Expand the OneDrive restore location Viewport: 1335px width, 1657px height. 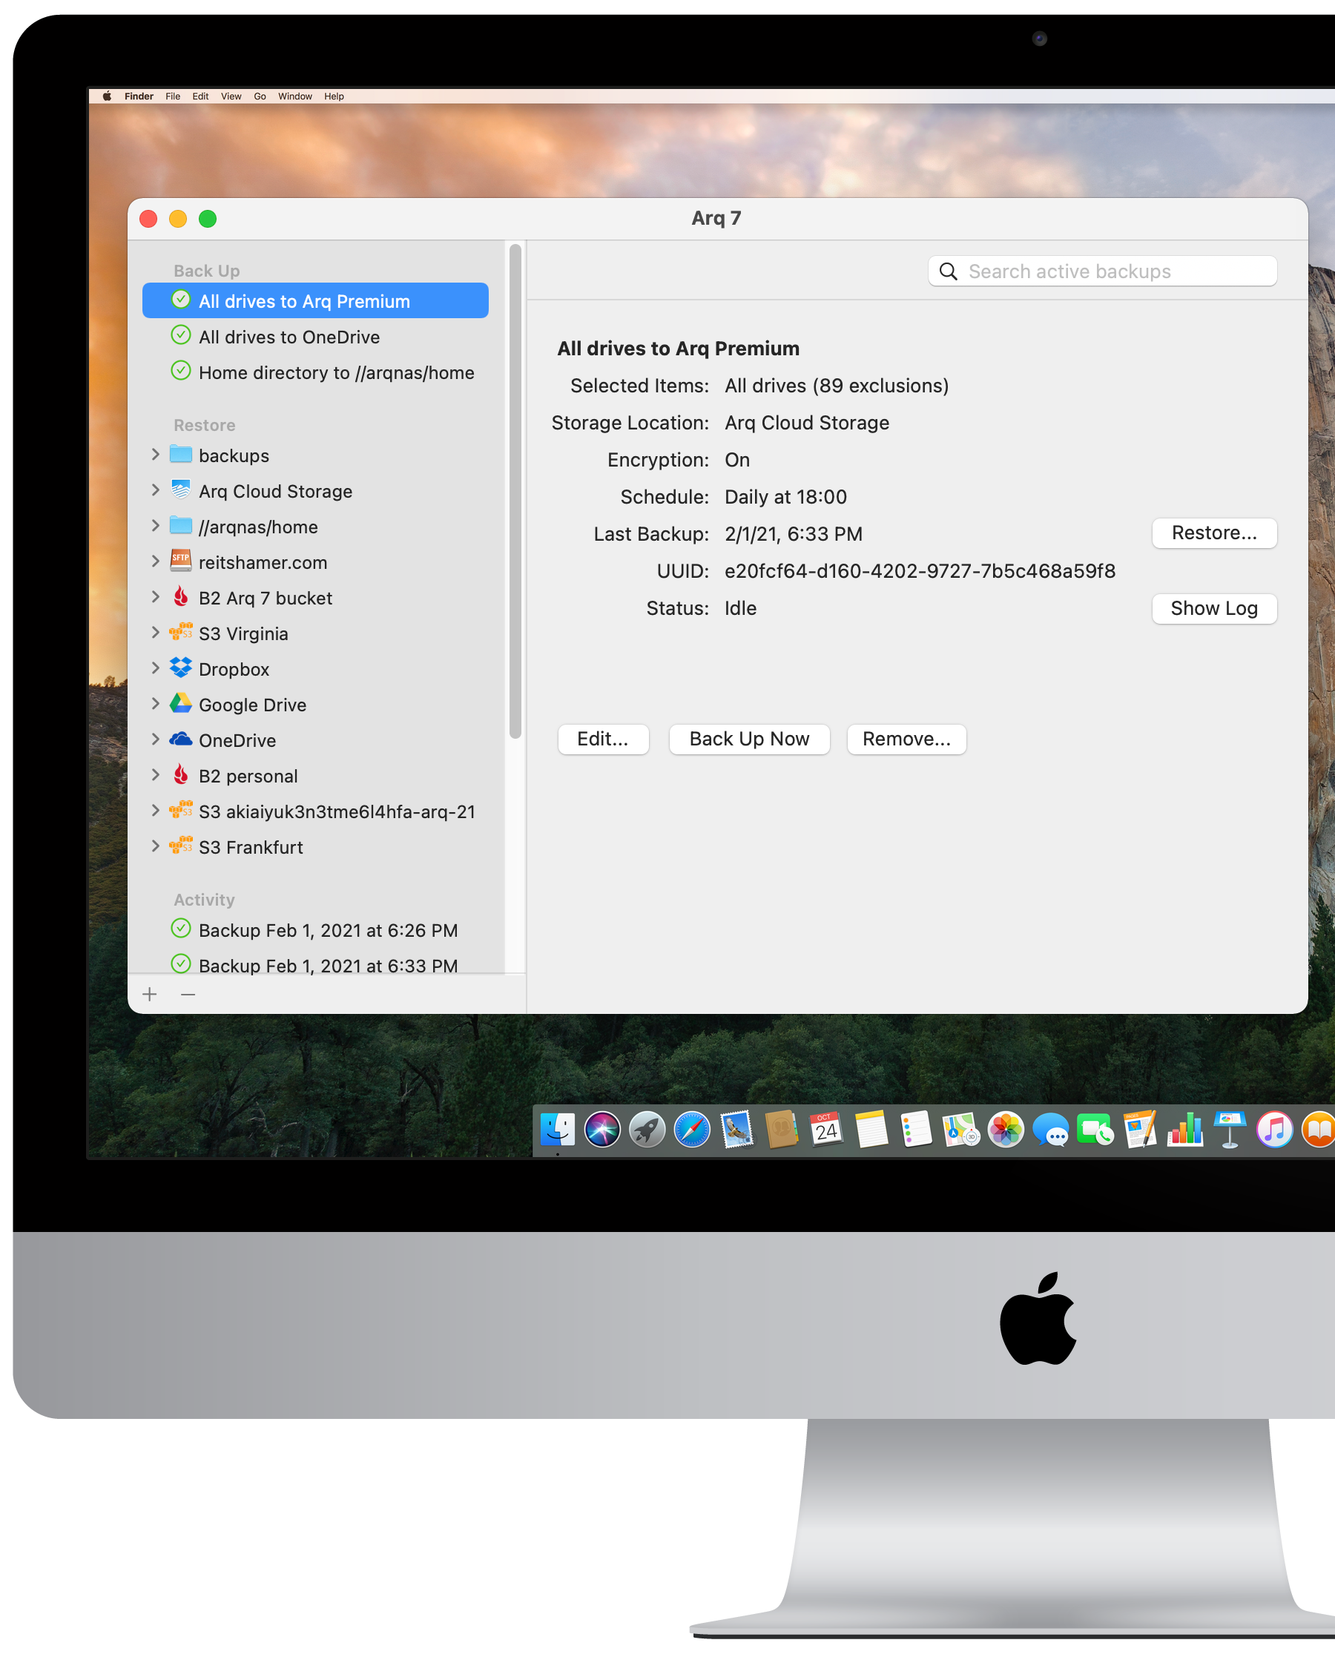(155, 739)
